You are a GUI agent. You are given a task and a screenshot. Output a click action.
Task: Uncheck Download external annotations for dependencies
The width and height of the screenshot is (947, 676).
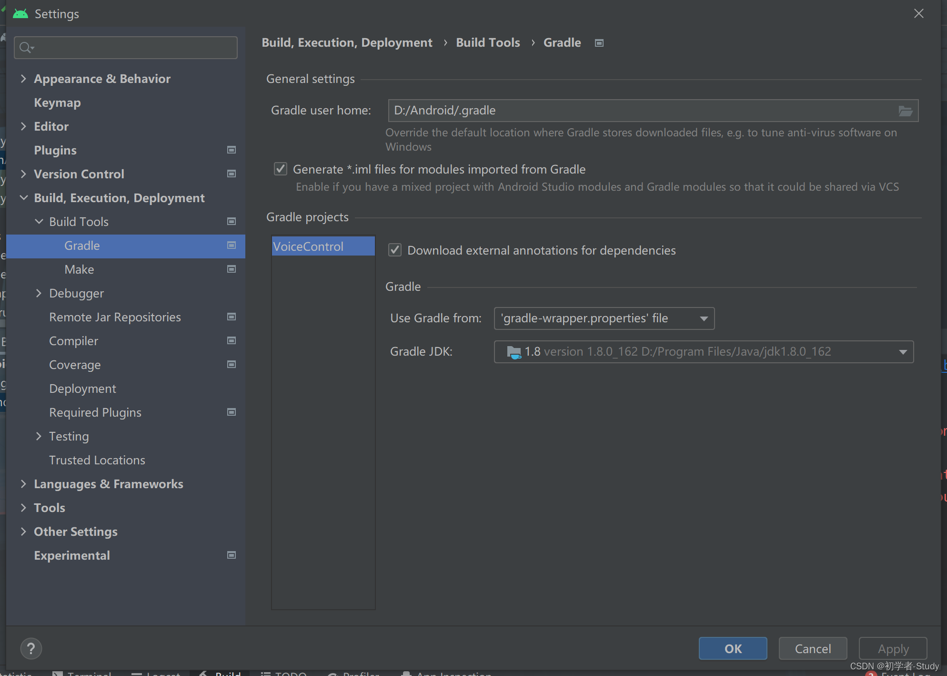pyautogui.click(x=395, y=250)
